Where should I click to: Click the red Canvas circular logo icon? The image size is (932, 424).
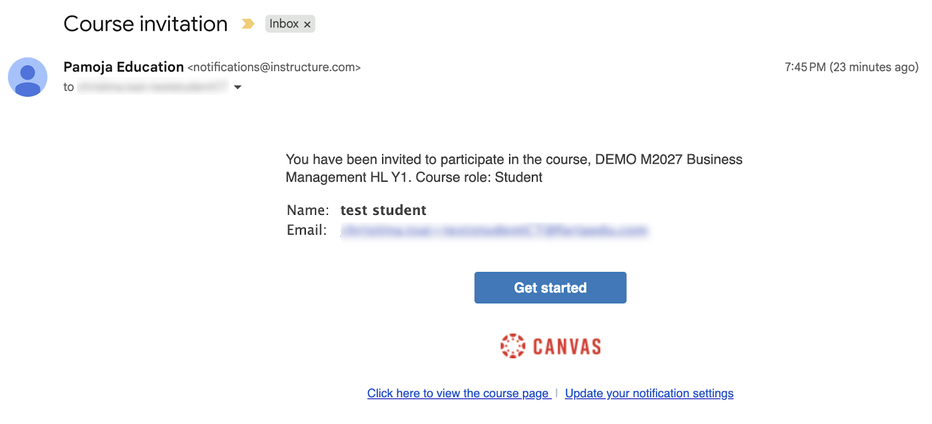(x=513, y=346)
